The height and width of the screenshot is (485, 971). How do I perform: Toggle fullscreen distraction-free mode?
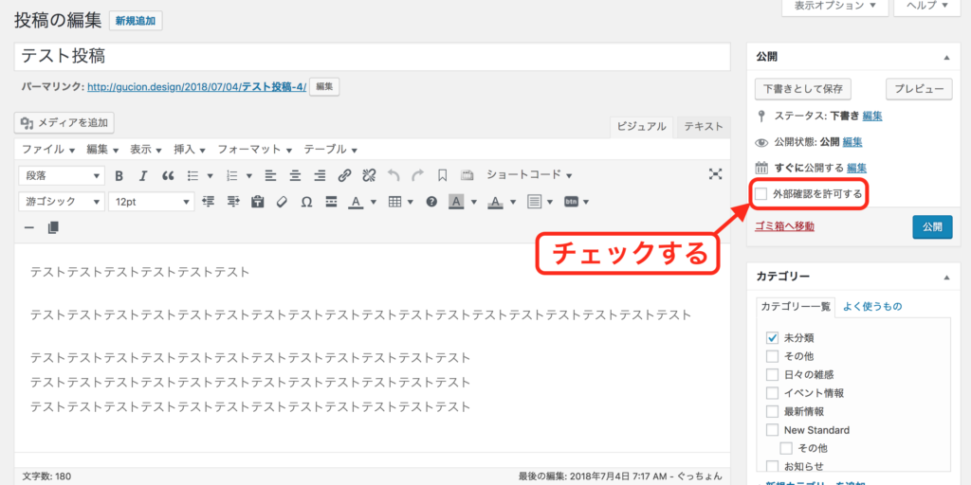click(x=716, y=174)
